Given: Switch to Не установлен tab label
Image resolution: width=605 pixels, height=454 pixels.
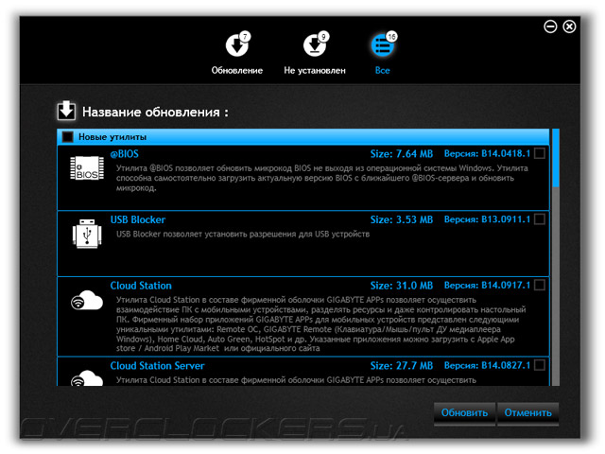Looking at the screenshot, I should 315,71.
